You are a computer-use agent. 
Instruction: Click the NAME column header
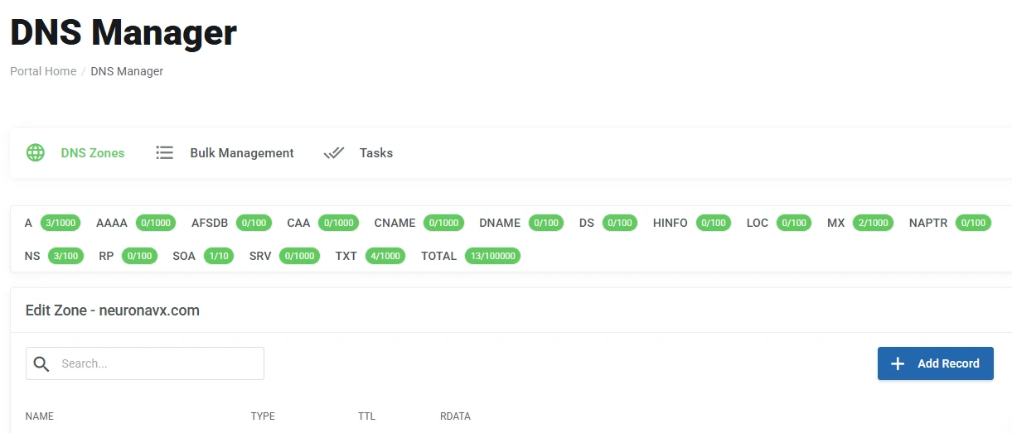pyautogui.click(x=40, y=416)
